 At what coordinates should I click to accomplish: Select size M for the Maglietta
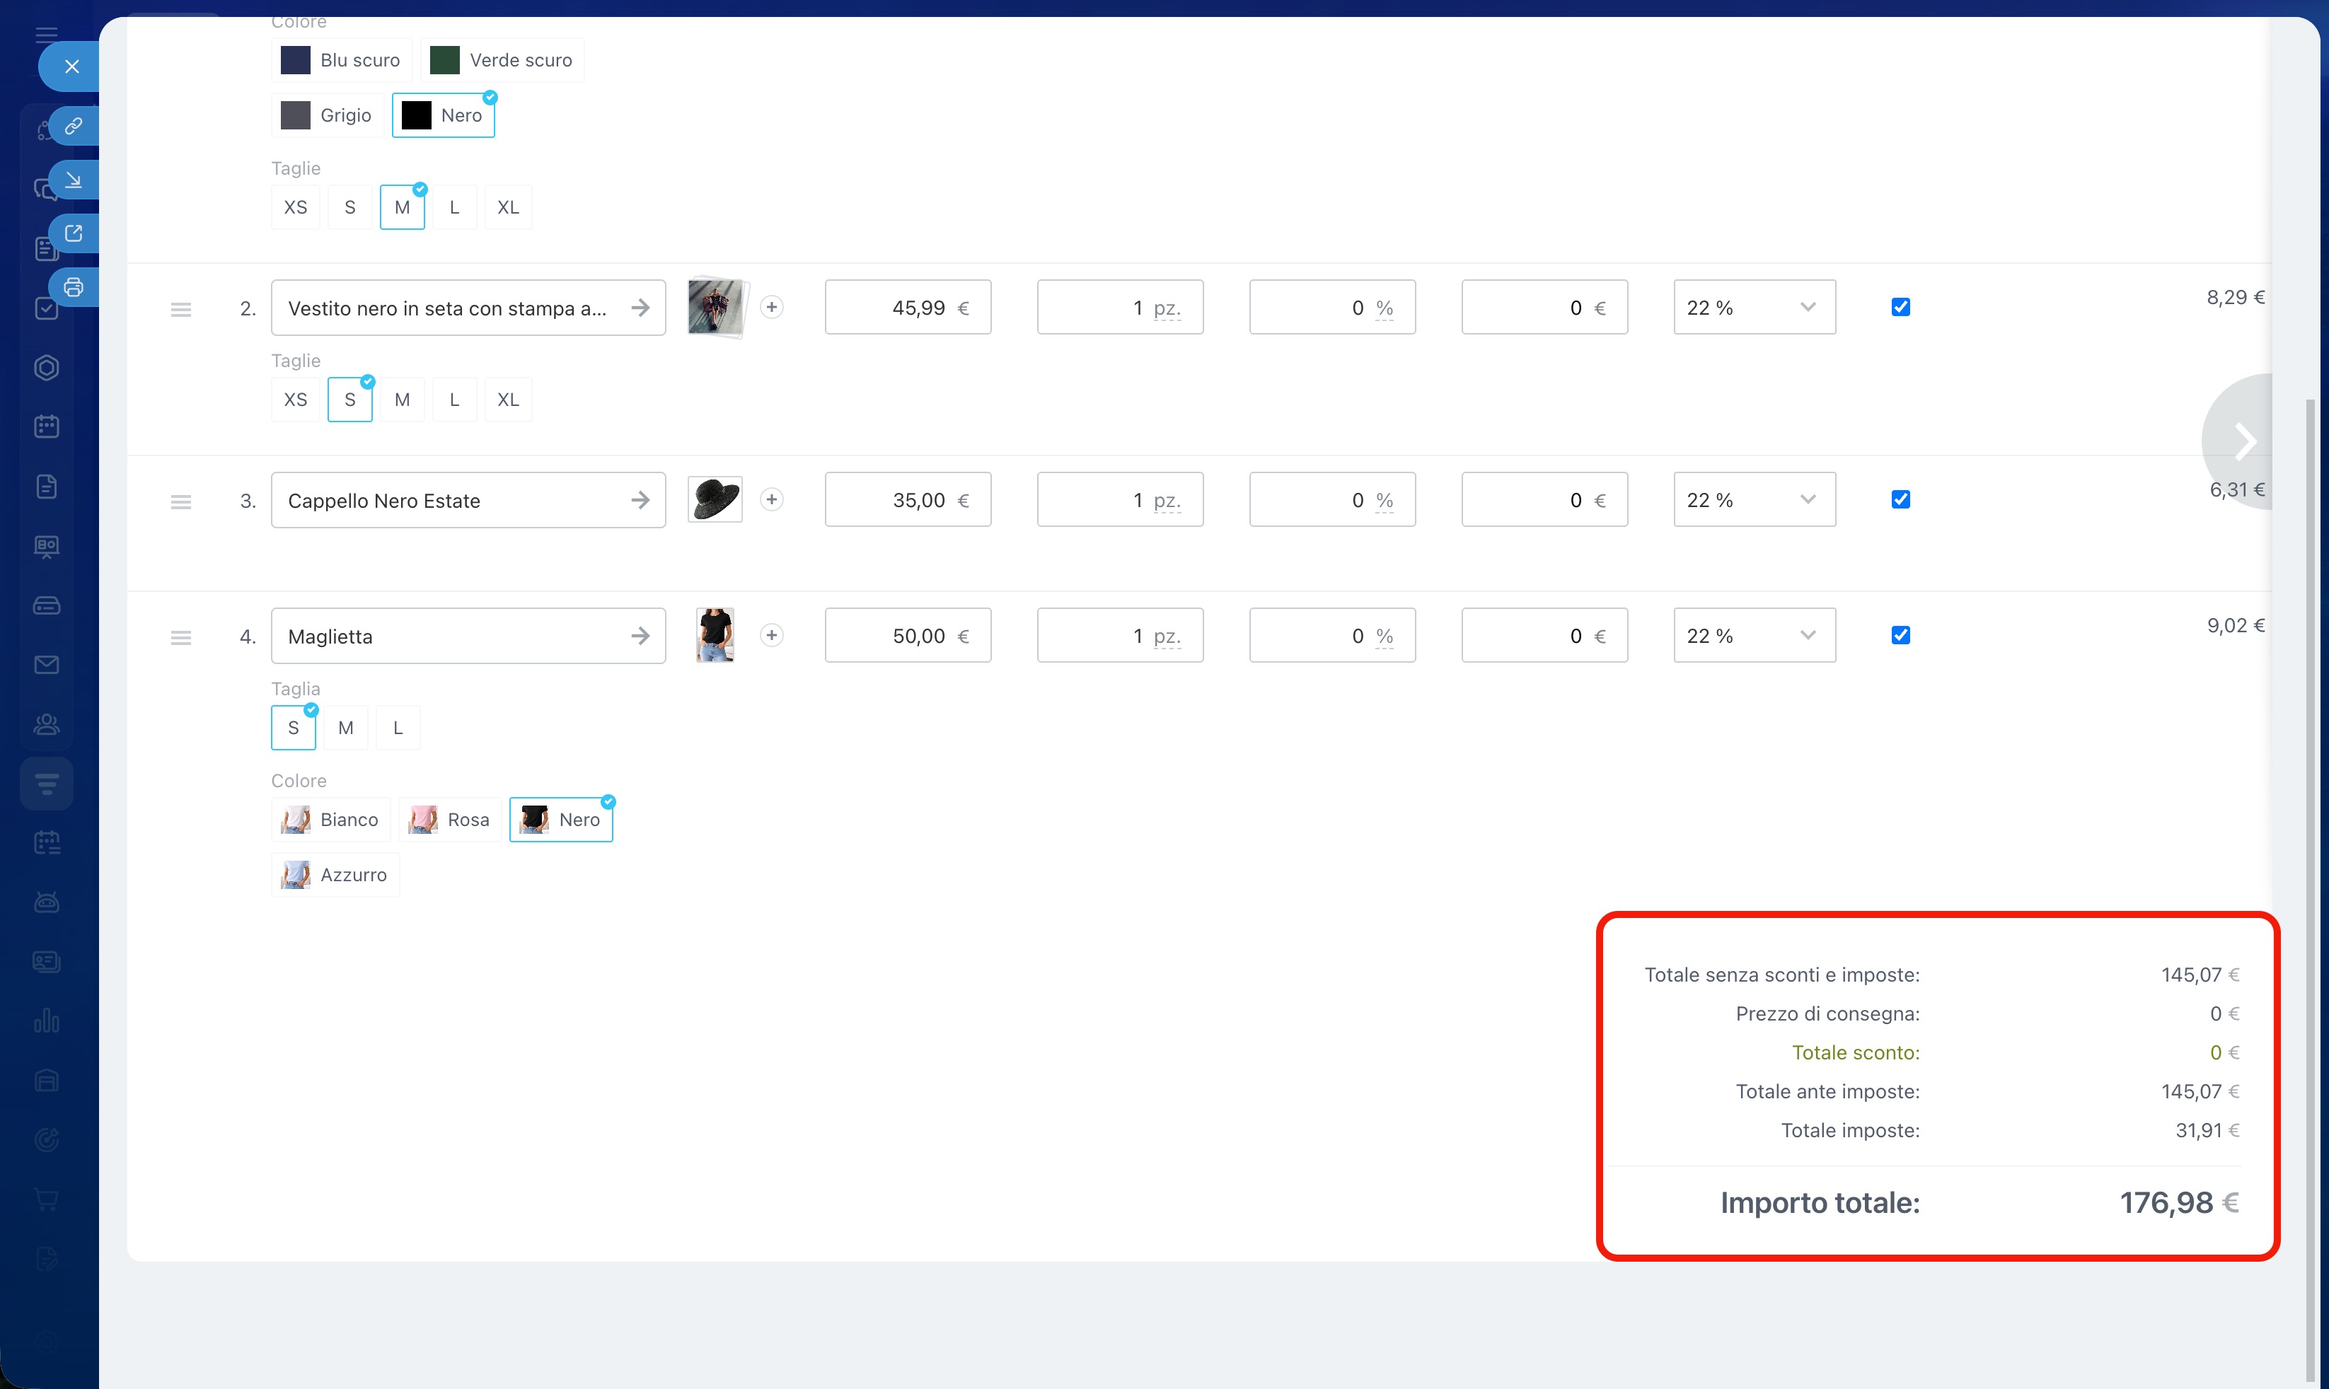(x=345, y=728)
